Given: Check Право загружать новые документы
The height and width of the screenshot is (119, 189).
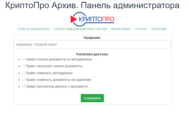Looking at the screenshot, I should pos(23,66).
